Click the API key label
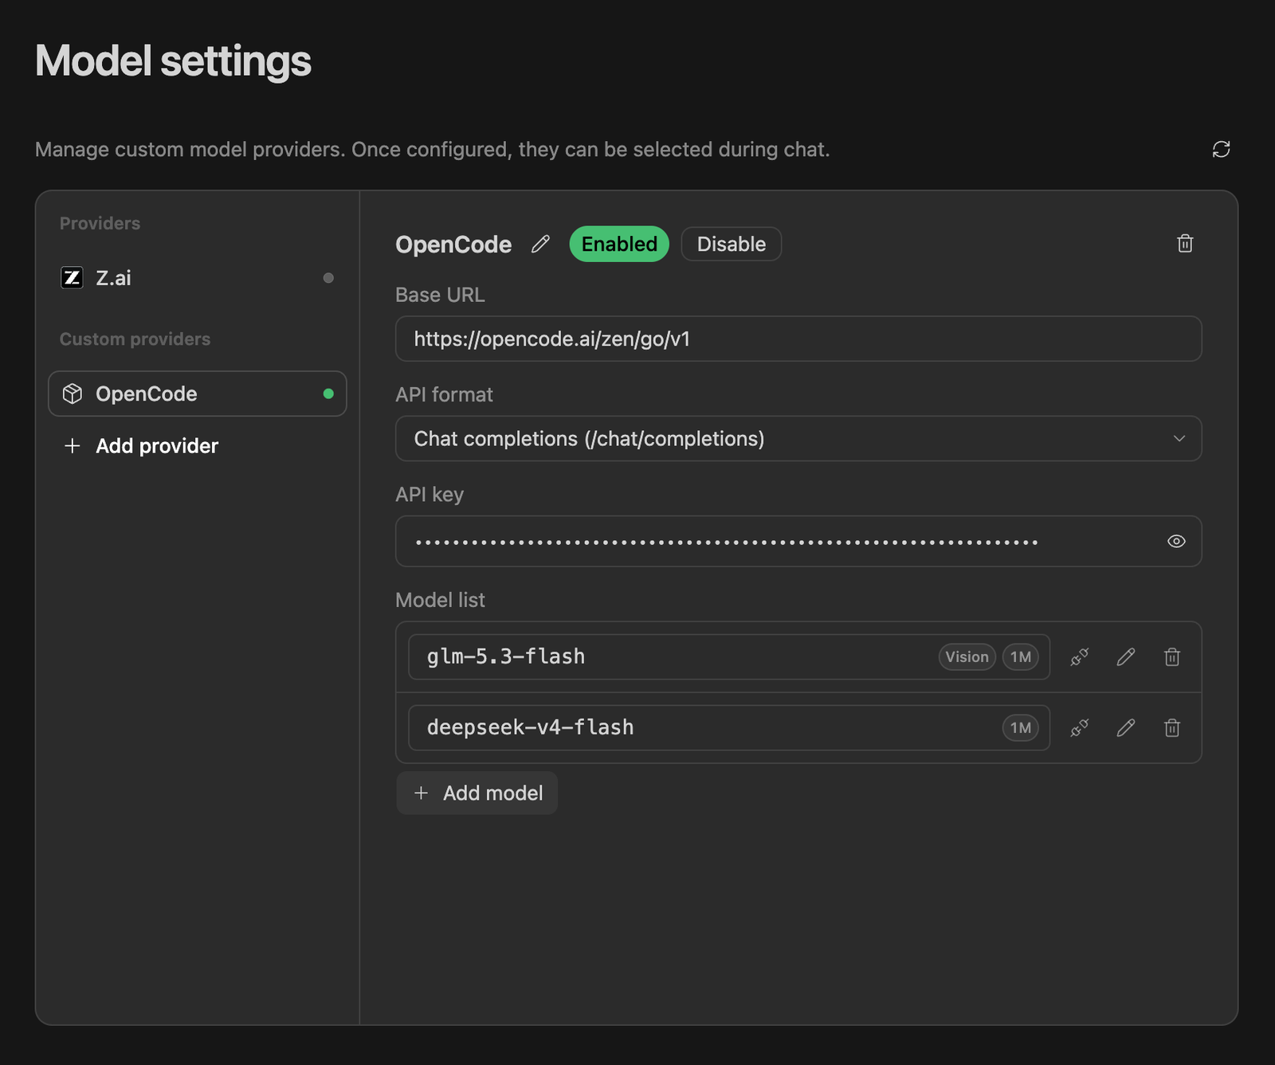Viewport: 1275px width, 1065px height. 430,495
